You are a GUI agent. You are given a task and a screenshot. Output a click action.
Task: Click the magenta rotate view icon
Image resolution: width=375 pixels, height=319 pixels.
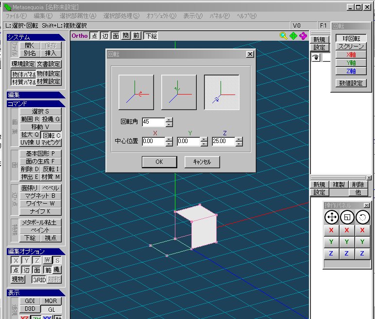303,36
